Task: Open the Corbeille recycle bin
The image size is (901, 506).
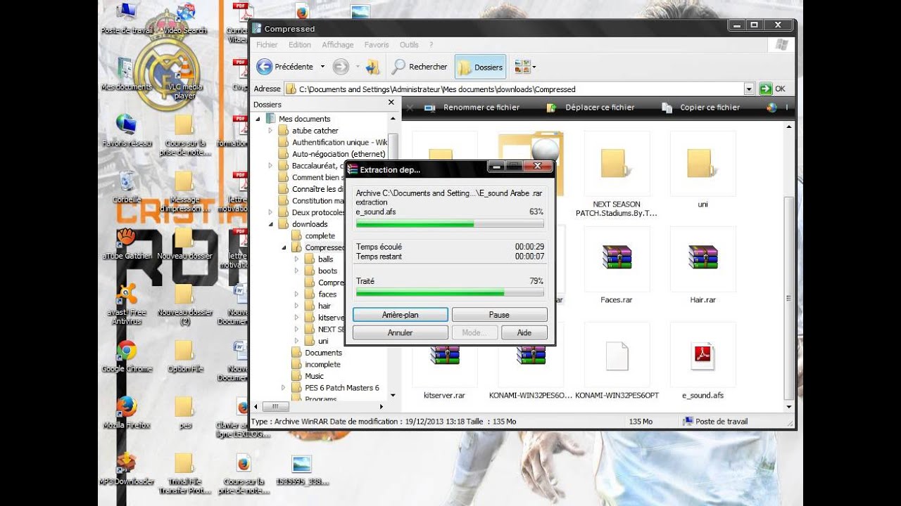Action: (127, 186)
